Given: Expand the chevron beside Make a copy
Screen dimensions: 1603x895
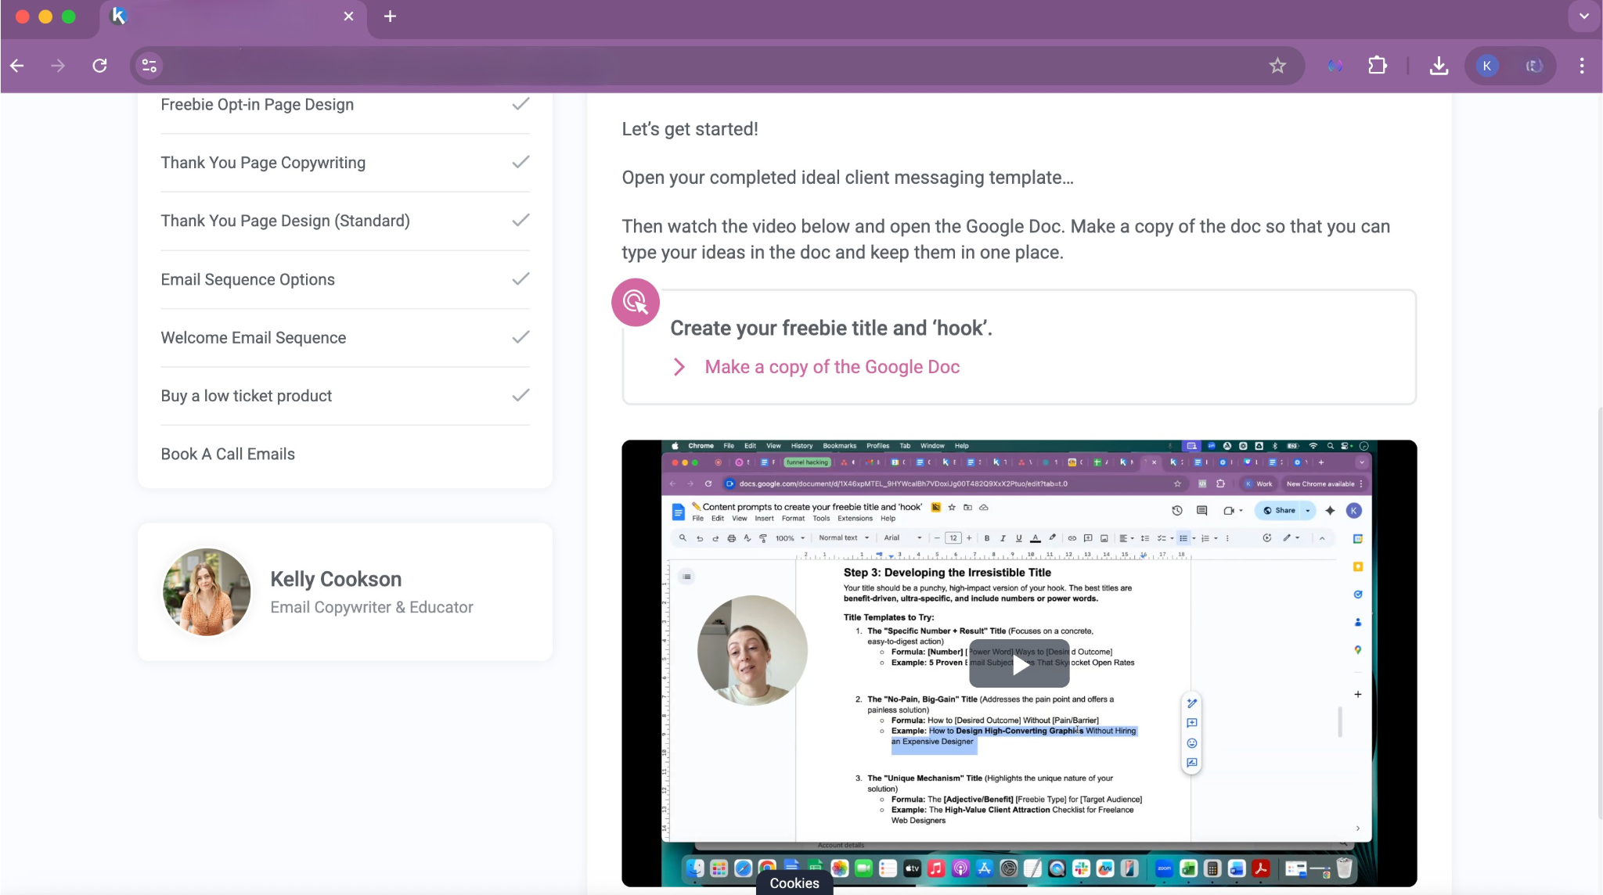Looking at the screenshot, I should pos(679,367).
